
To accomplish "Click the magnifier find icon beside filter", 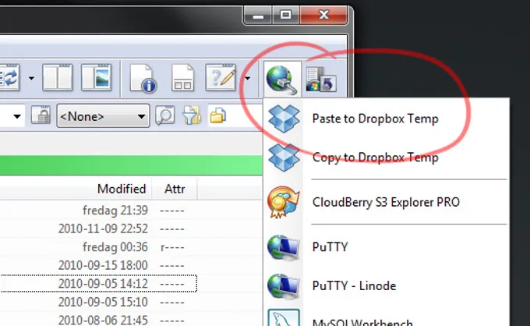I will (164, 117).
